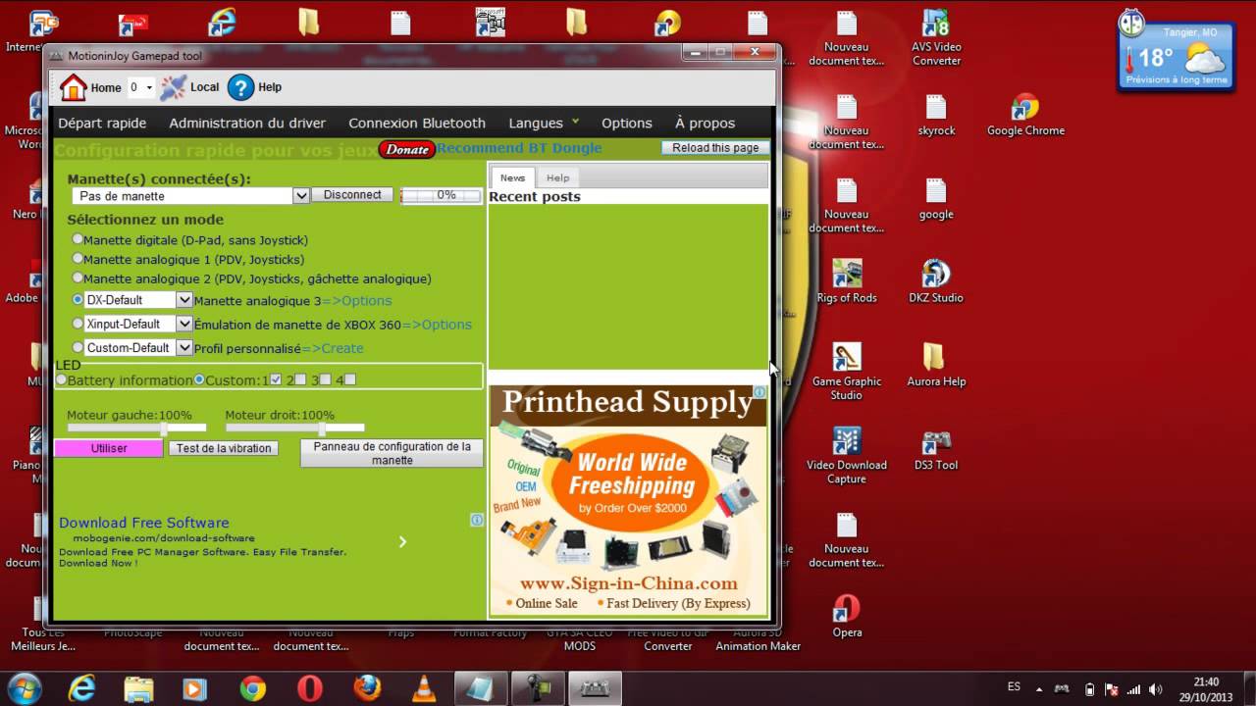Click the Donate badge
This screenshot has height=706, width=1256.
tap(407, 149)
